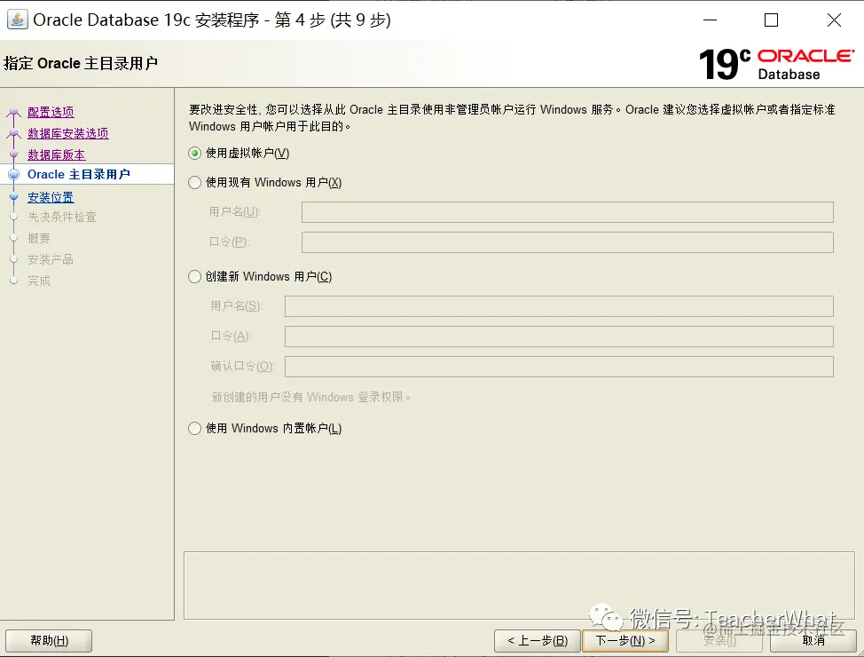The image size is (864, 657).
Task: Maximize the installer window
Action: [x=772, y=20]
